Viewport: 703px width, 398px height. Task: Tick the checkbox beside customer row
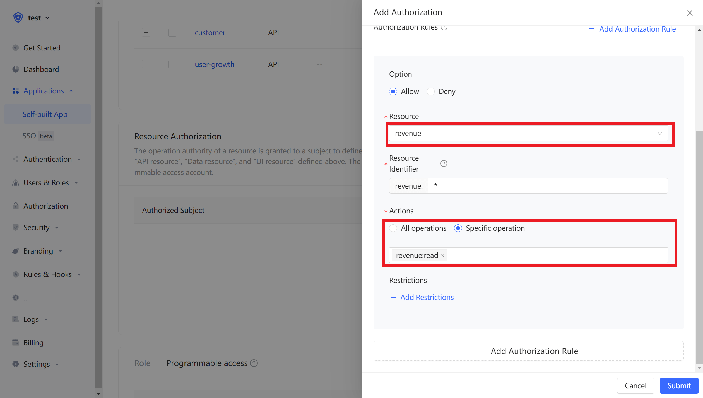click(x=172, y=33)
